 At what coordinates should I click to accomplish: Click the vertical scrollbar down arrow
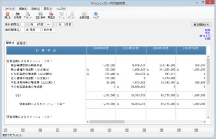pyautogui.click(x=208, y=117)
